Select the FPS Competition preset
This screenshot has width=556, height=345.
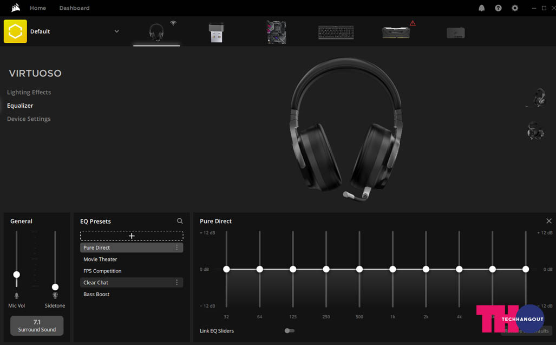point(132,271)
